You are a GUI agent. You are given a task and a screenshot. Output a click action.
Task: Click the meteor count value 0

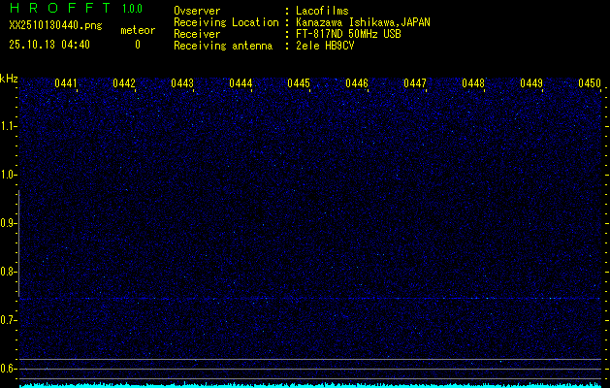click(x=137, y=45)
